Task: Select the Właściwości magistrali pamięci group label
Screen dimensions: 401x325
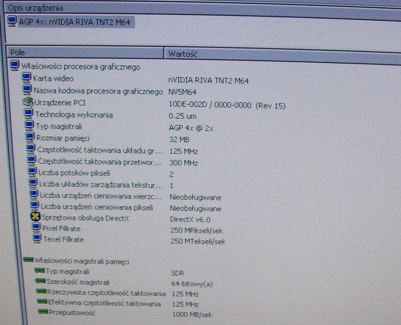Action: pos(82,261)
